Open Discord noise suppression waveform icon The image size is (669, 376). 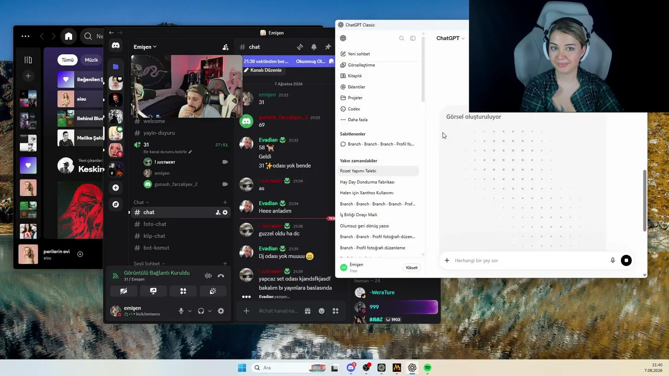[x=208, y=276]
